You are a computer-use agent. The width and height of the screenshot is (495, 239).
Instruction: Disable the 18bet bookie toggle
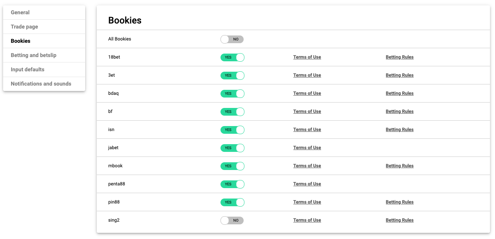(x=232, y=57)
